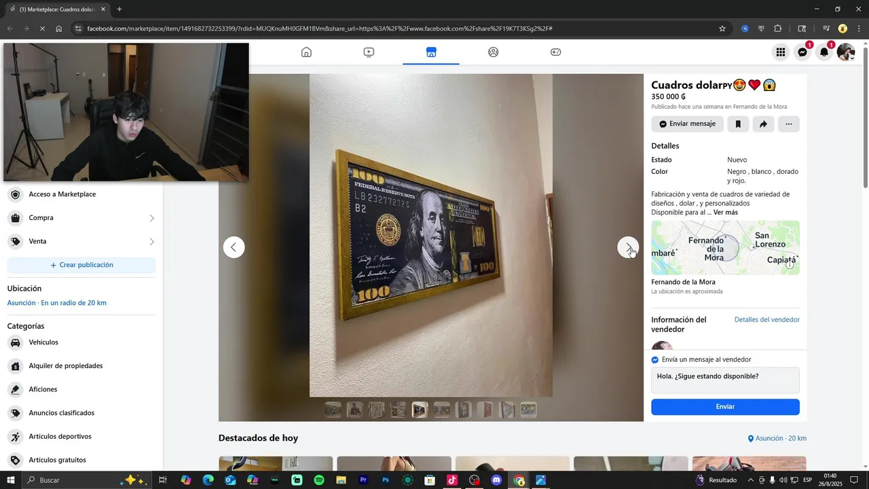This screenshot has width=869, height=489.
Task: Go to the Facebook Home feed icon
Action: pyautogui.click(x=306, y=52)
